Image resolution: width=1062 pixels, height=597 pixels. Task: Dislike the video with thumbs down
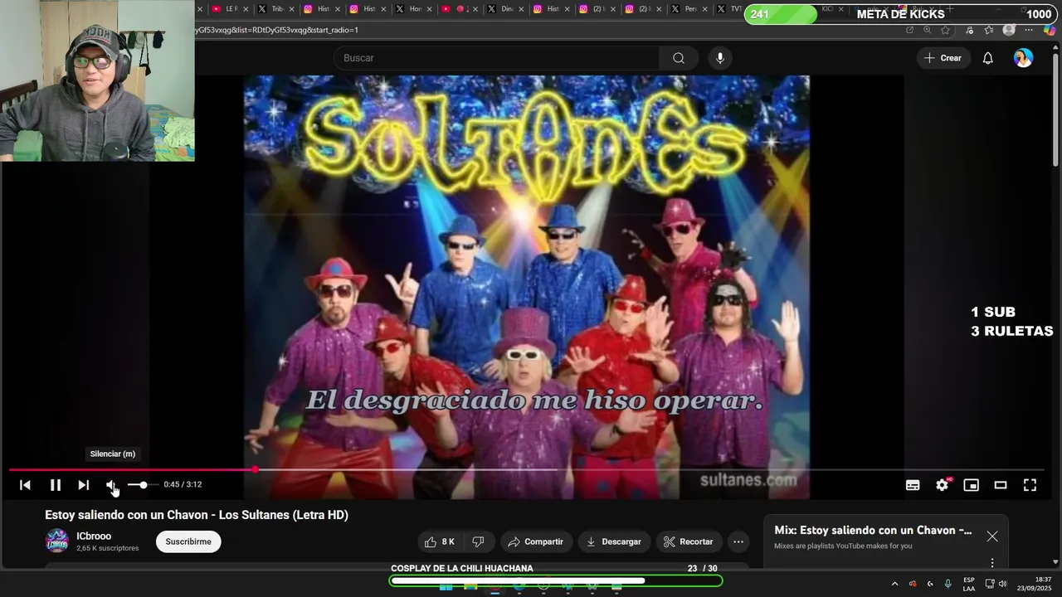tap(479, 541)
